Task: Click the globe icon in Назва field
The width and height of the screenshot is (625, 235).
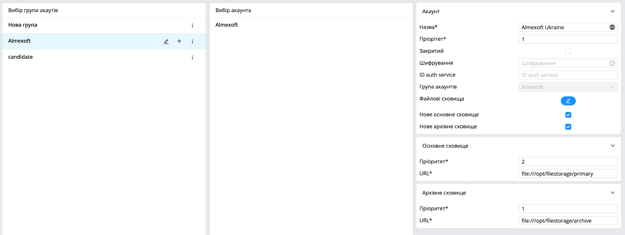Action: pyautogui.click(x=612, y=27)
